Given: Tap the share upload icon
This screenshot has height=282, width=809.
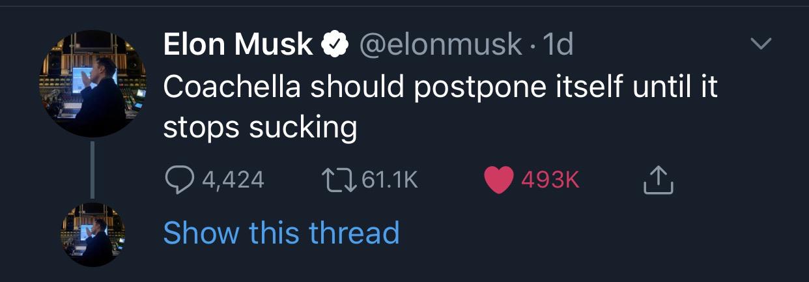Looking at the screenshot, I should pyautogui.click(x=657, y=180).
